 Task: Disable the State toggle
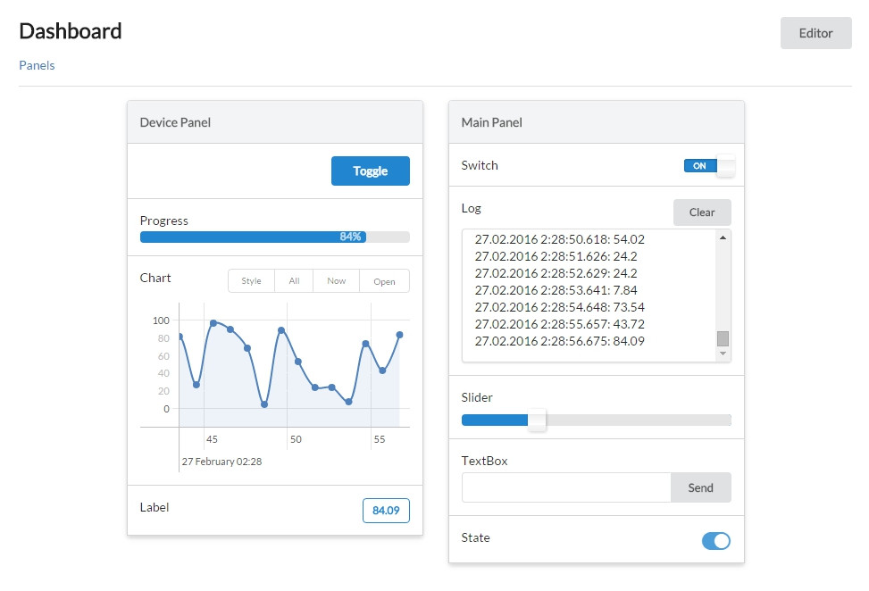tap(716, 540)
